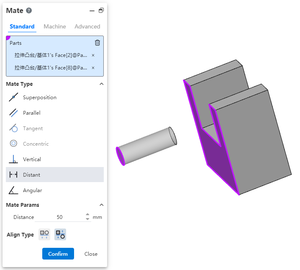Select the Face[2] entry in Parts list
This screenshot has height=270, width=300.
pos(51,55)
